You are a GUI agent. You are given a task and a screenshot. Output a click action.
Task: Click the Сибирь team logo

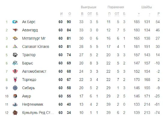coord(15,88)
